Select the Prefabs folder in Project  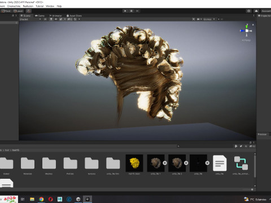(70, 163)
